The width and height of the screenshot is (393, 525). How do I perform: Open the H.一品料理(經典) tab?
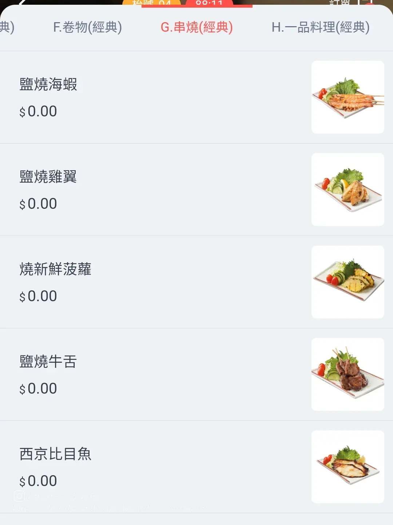pyautogui.click(x=321, y=27)
